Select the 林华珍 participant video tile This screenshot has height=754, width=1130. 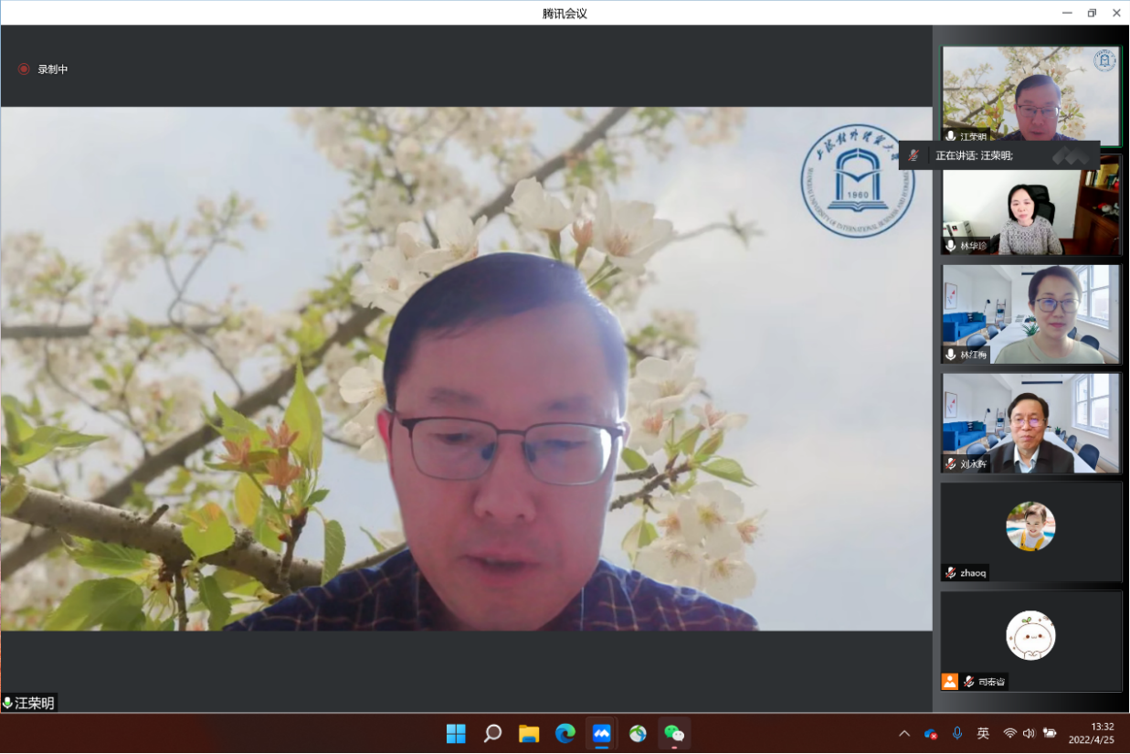pyautogui.click(x=1030, y=210)
